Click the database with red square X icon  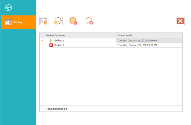click(x=73, y=21)
